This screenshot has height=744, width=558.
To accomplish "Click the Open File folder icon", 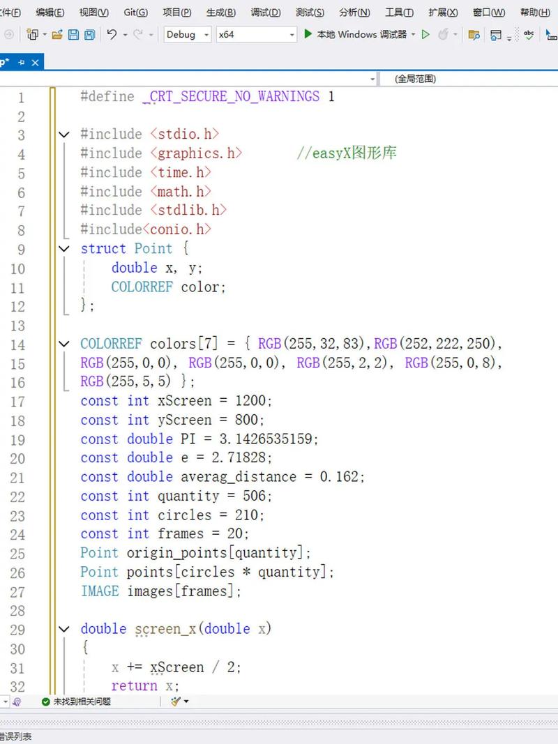I will (57, 34).
